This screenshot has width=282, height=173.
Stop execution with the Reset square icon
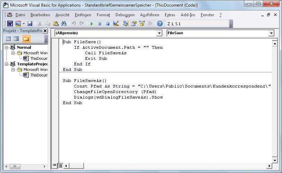coord(108,24)
